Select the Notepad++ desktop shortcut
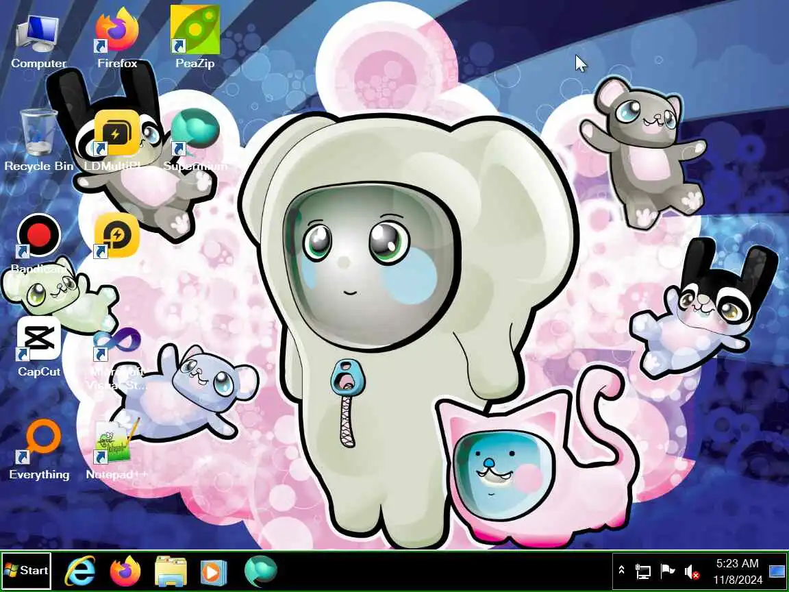Viewport: 789px width, 592px height. pyautogui.click(x=116, y=449)
